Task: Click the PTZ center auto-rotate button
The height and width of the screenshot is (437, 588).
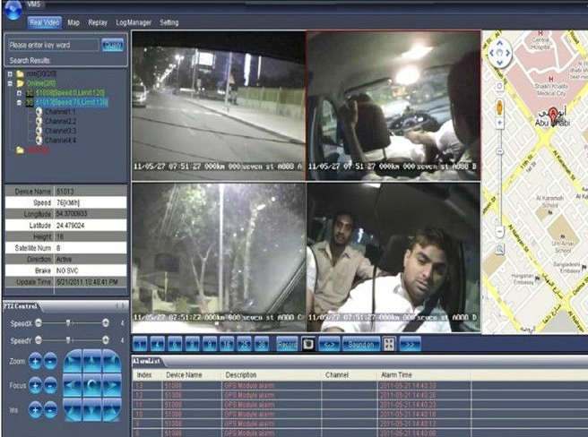Action: [91, 385]
